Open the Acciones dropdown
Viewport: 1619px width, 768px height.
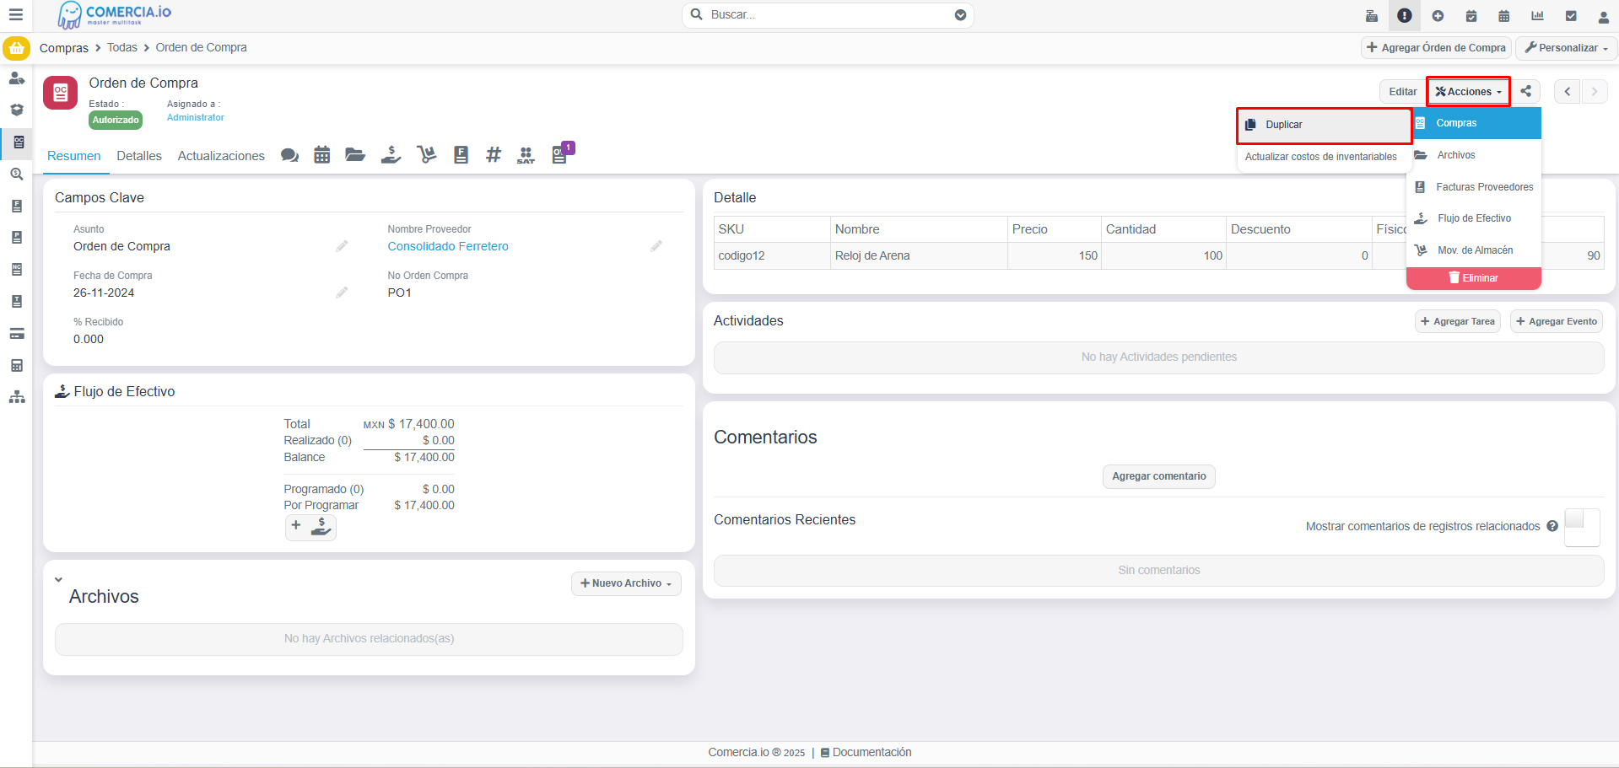[x=1469, y=91]
